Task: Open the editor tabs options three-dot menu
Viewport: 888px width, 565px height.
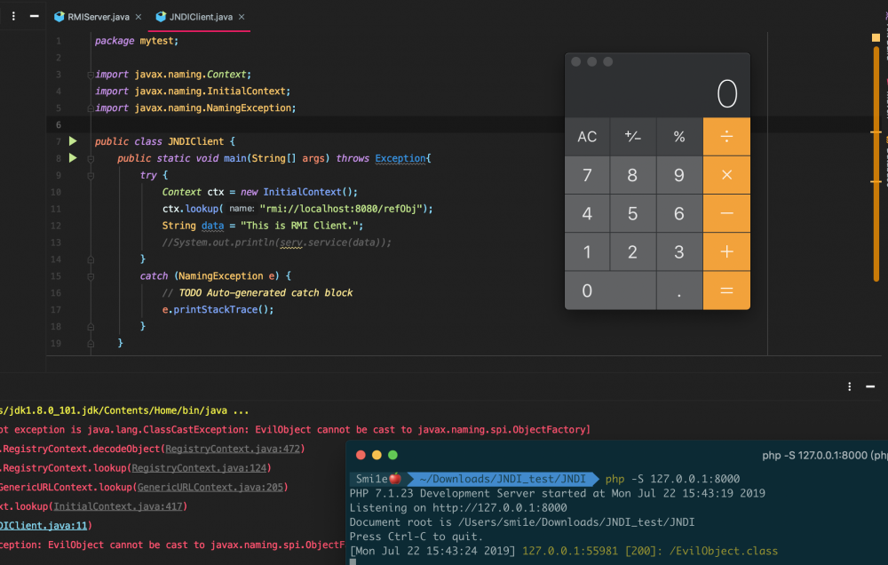Action: click(13, 16)
